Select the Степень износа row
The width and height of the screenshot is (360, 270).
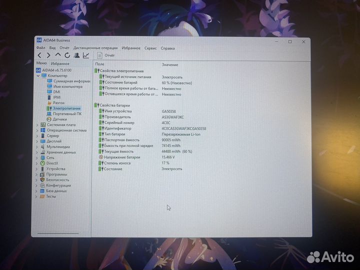pyautogui.click(x=134, y=163)
